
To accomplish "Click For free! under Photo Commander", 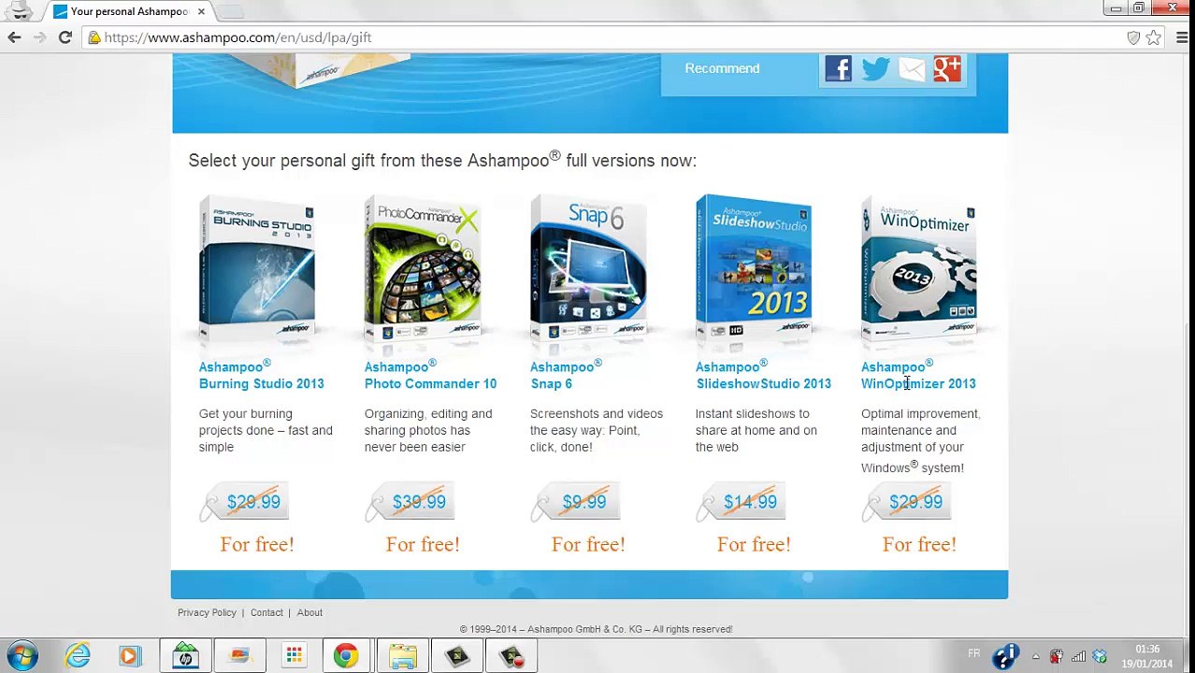I will 423,544.
